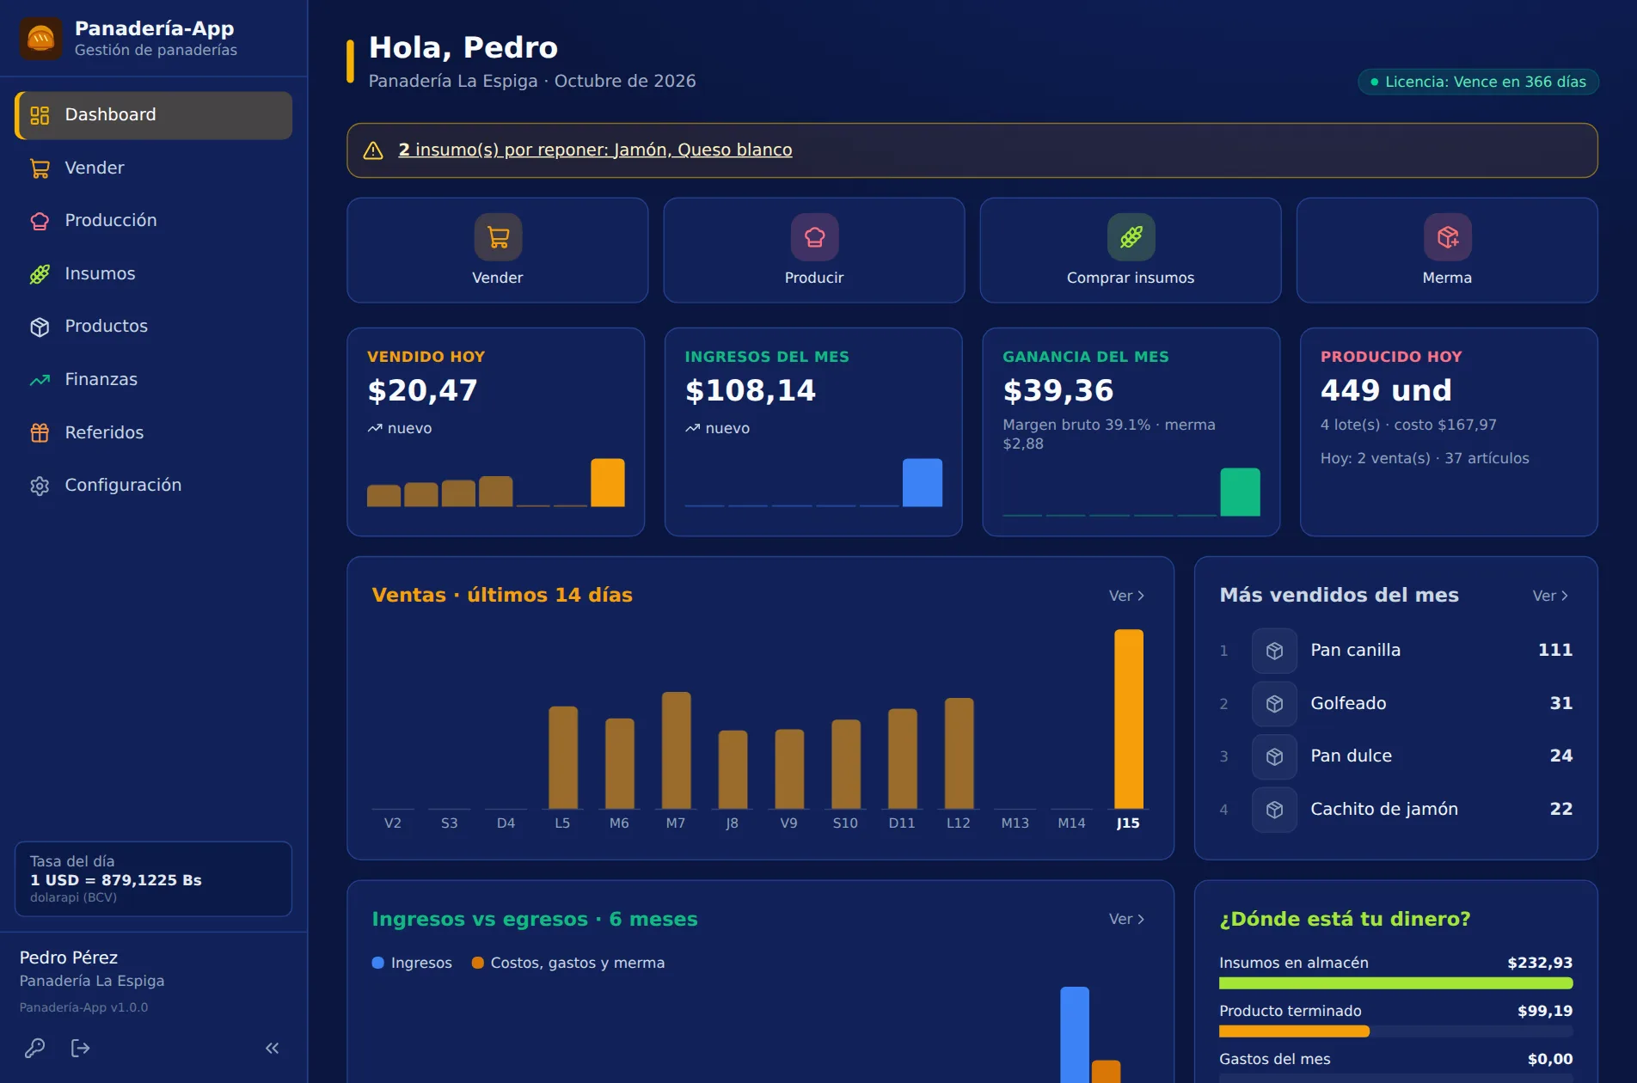Collapse sidebar with double chevron
1637x1083 pixels.
[273, 1048]
